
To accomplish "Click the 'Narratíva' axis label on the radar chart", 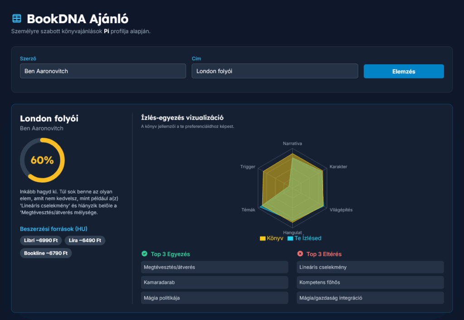I will pos(292,143).
